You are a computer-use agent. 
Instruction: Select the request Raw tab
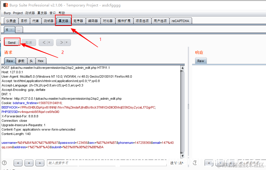point(10,61)
